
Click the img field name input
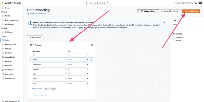pyautogui.click(x=49, y=83)
